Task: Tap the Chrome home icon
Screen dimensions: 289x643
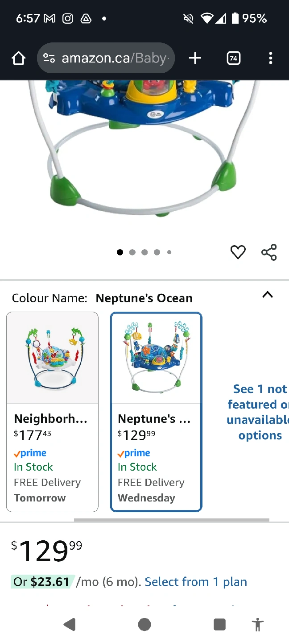Action: click(x=18, y=58)
